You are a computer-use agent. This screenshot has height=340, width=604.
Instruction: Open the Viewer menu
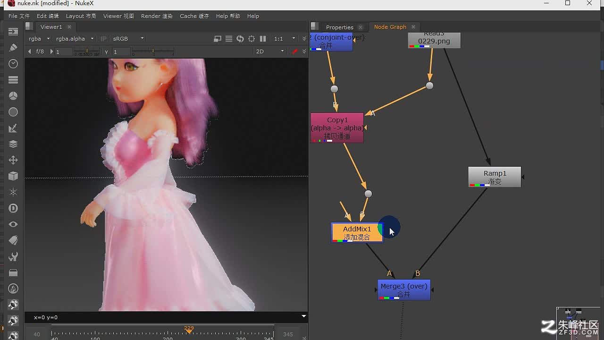tap(118, 16)
